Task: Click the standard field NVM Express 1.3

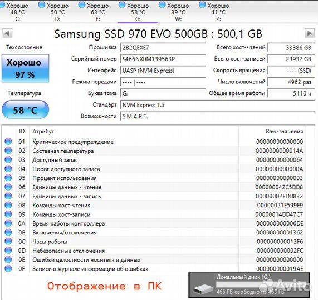Action: (x=217, y=105)
